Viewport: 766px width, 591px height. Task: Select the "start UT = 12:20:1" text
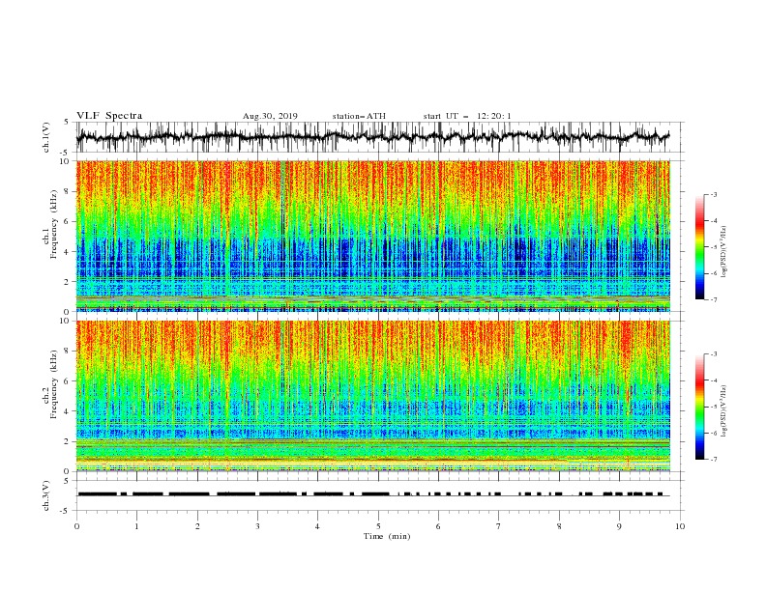point(467,116)
